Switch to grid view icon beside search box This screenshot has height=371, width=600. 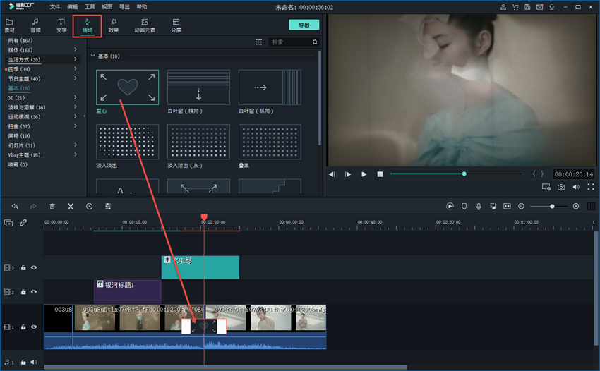259,42
